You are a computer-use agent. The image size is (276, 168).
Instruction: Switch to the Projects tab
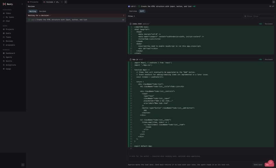click(33, 2)
